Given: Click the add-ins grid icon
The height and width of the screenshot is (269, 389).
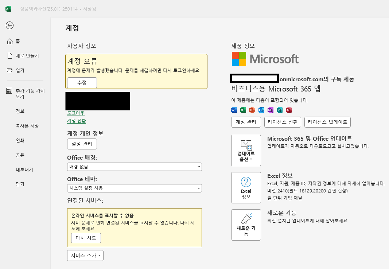Looking at the screenshot, I should coord(9,91).
